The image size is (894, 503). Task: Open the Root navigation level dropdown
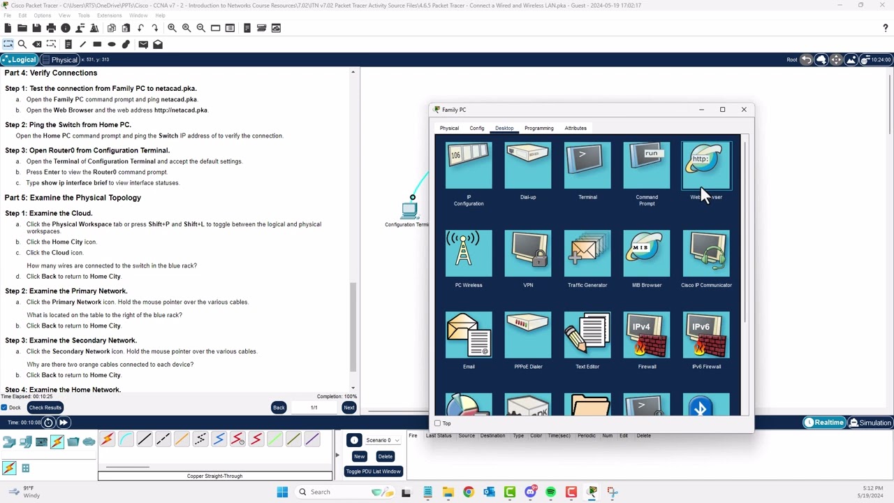click(x=792, y=59)
